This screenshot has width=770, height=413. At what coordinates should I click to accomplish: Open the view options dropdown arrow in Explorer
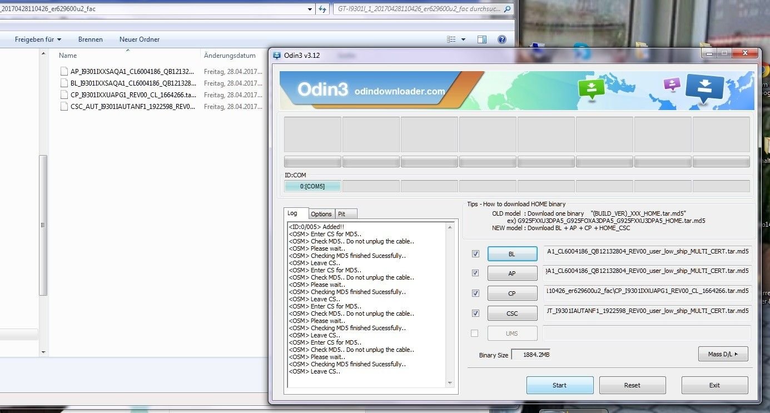(464, 39)
